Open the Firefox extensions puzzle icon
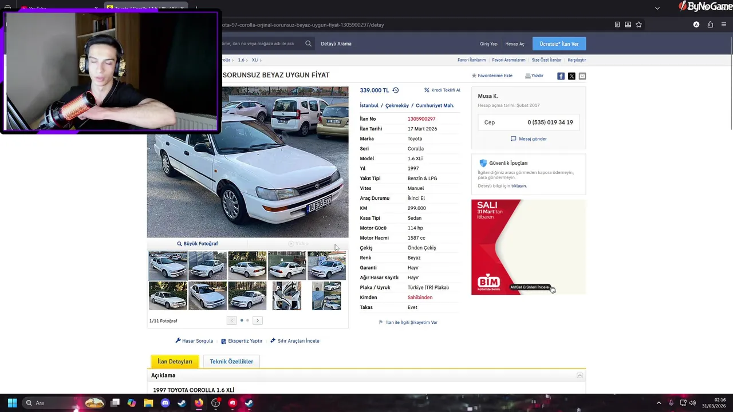The width and height of the screenshot is (733, 412). click(710, 25)
